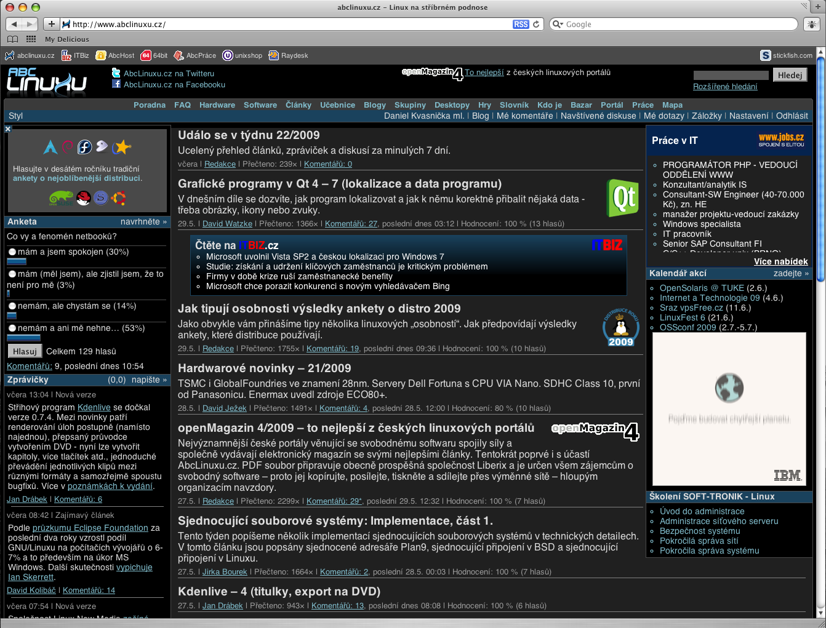
Task: Go forward with the Safari forward arrow
Action: 30,24
